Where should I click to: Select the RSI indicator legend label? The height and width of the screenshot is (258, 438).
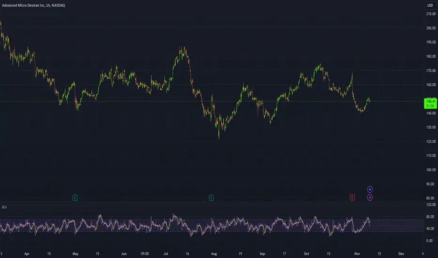4,207
